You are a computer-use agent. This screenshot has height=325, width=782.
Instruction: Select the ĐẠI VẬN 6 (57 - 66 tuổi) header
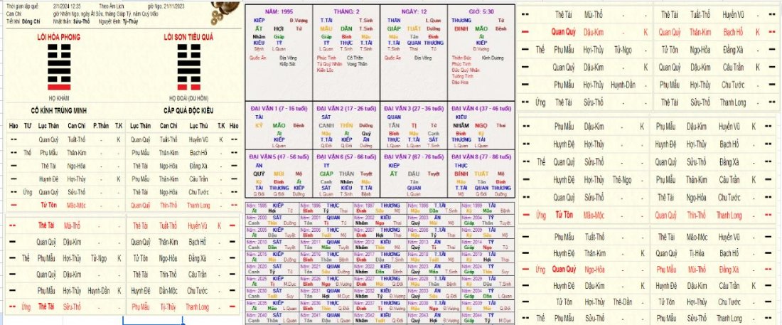(346, 155)
